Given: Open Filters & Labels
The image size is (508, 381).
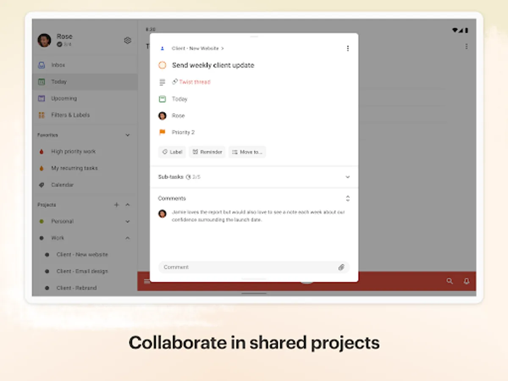Looking at the screenshot, I should point(85,115).
